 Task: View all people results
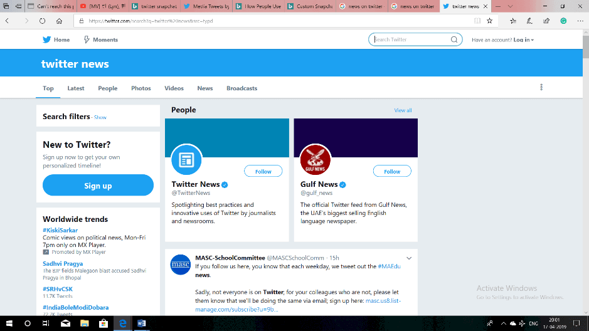pos(403,110)
